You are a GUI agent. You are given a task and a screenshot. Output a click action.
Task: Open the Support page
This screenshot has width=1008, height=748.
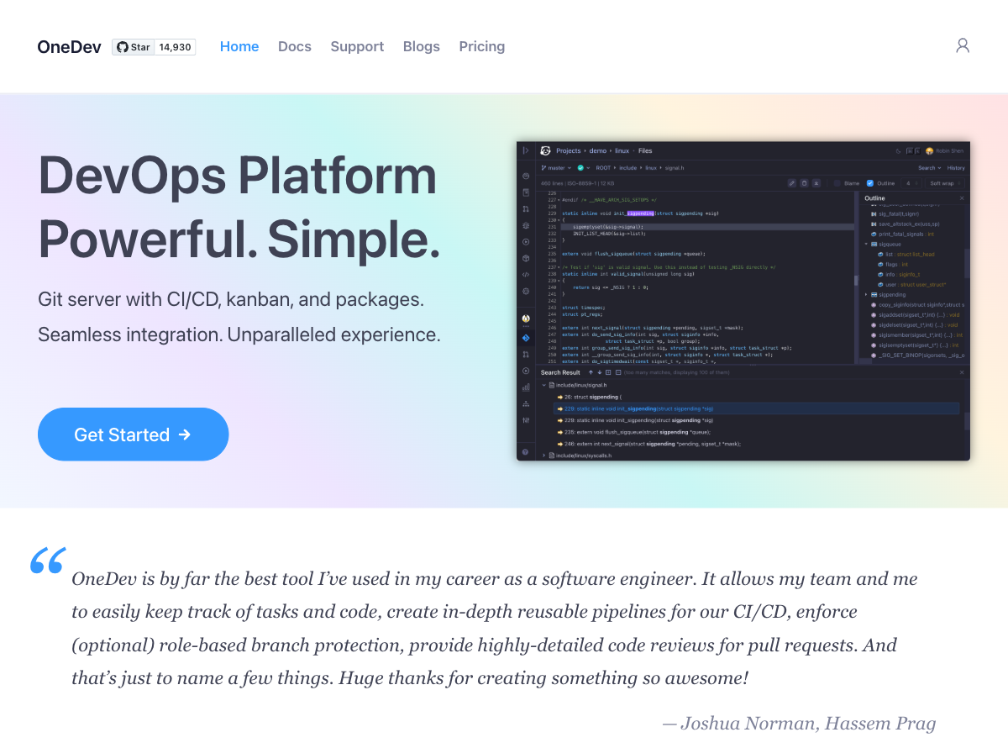(x=357, y=47)
